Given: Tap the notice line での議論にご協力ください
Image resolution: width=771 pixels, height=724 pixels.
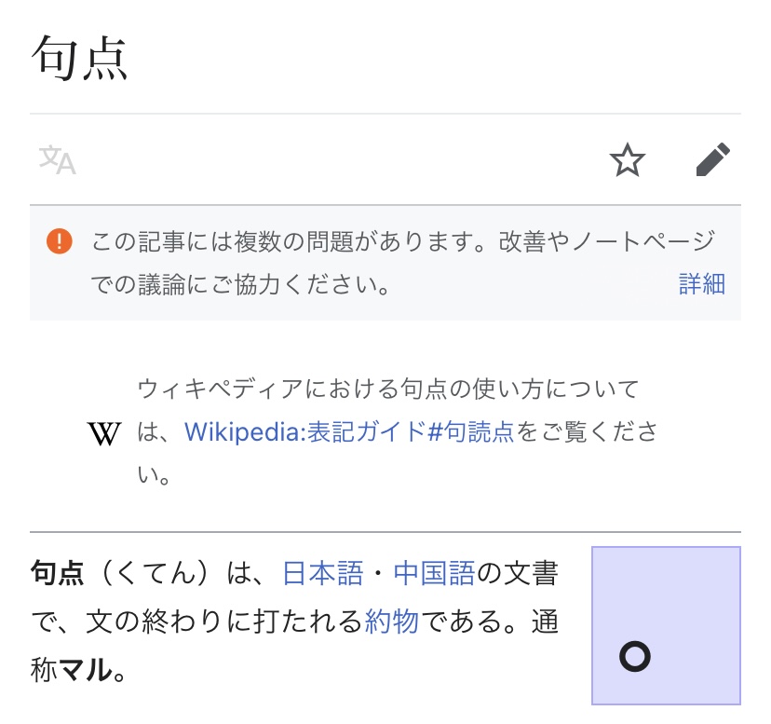Looking at the screenshot, I should click(x=239, y=284).
